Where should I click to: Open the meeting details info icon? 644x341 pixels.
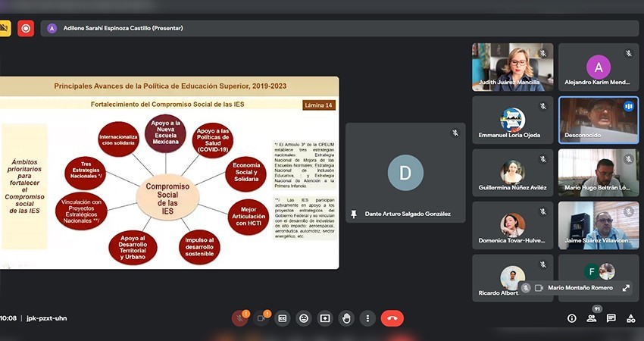(572, 318)
